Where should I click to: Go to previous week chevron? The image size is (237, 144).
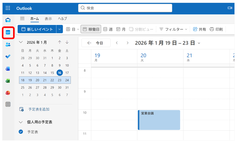pos(117,43)
